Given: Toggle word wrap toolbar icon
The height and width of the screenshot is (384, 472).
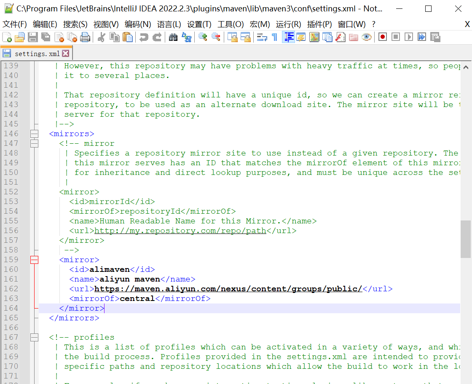Looking at the screenshot, I should (262, 37).
